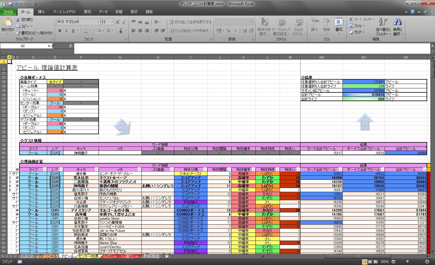This screenshot has width=435, height=265.
Task: Open the 特技分類 column filter dropdown
Action: (205, 170)
